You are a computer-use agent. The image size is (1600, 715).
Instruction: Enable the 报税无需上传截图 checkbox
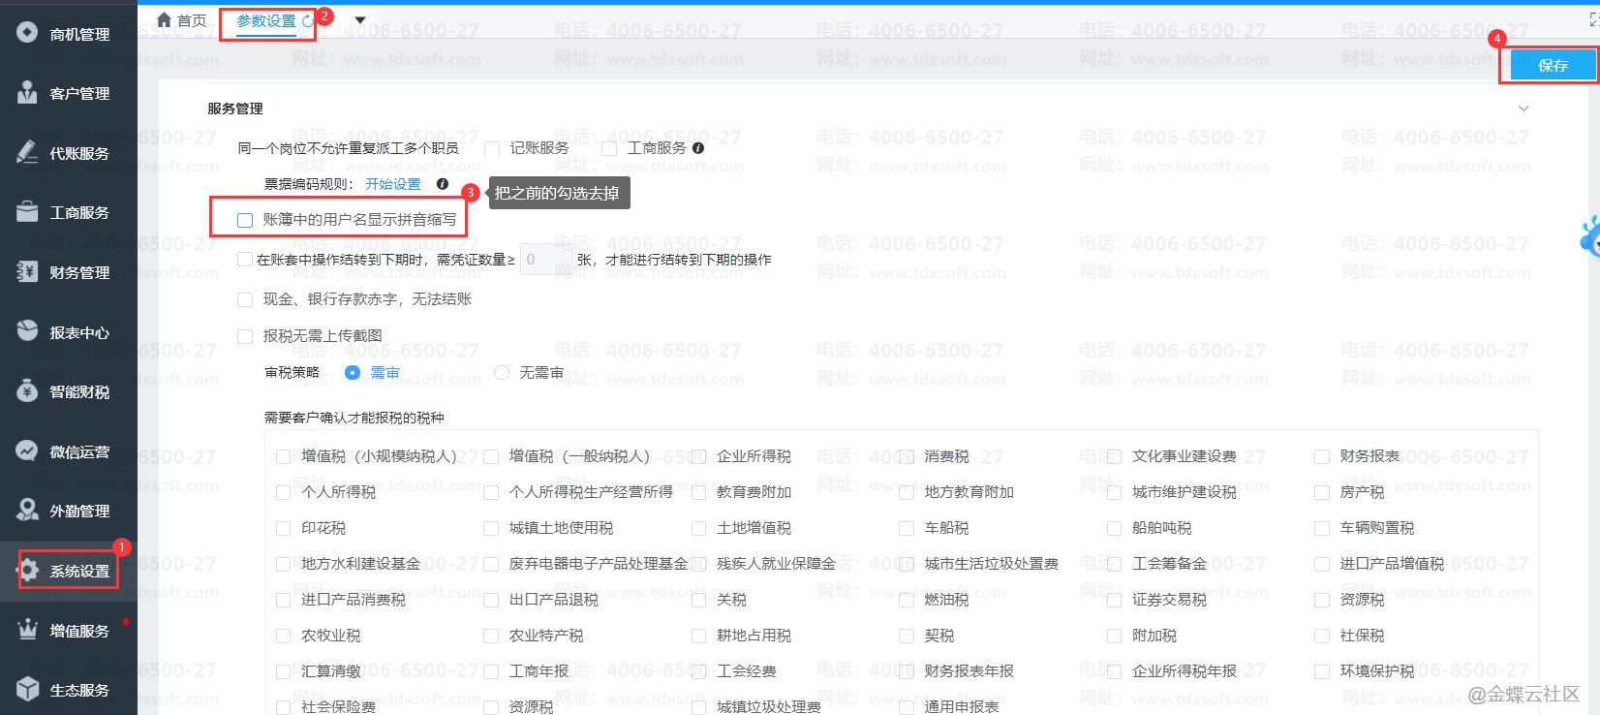[245, 336]
